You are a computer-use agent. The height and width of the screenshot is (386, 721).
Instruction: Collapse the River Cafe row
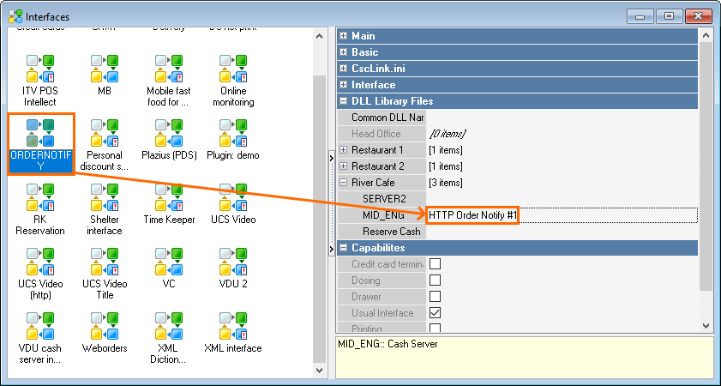(343, 182)
